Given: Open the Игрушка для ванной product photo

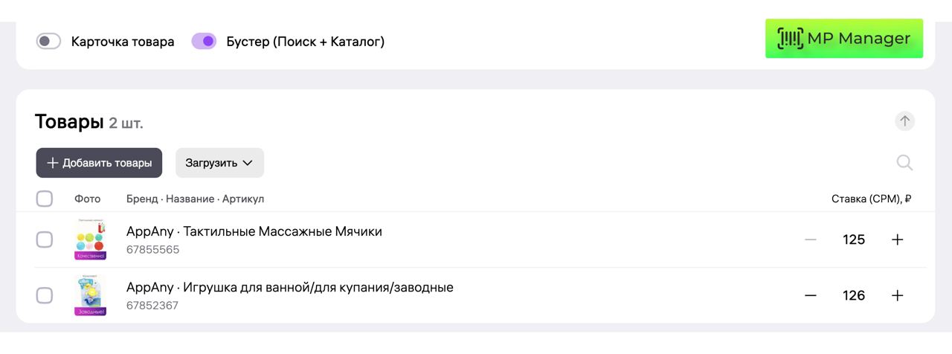Looking at the screenshot, I should click(x=91, y=295).
